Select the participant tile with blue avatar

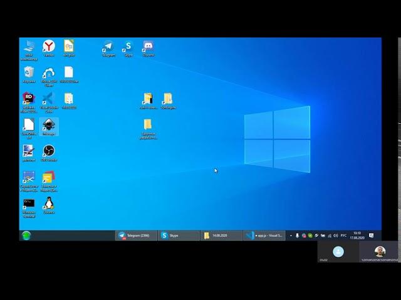click(x=338, y=252)
